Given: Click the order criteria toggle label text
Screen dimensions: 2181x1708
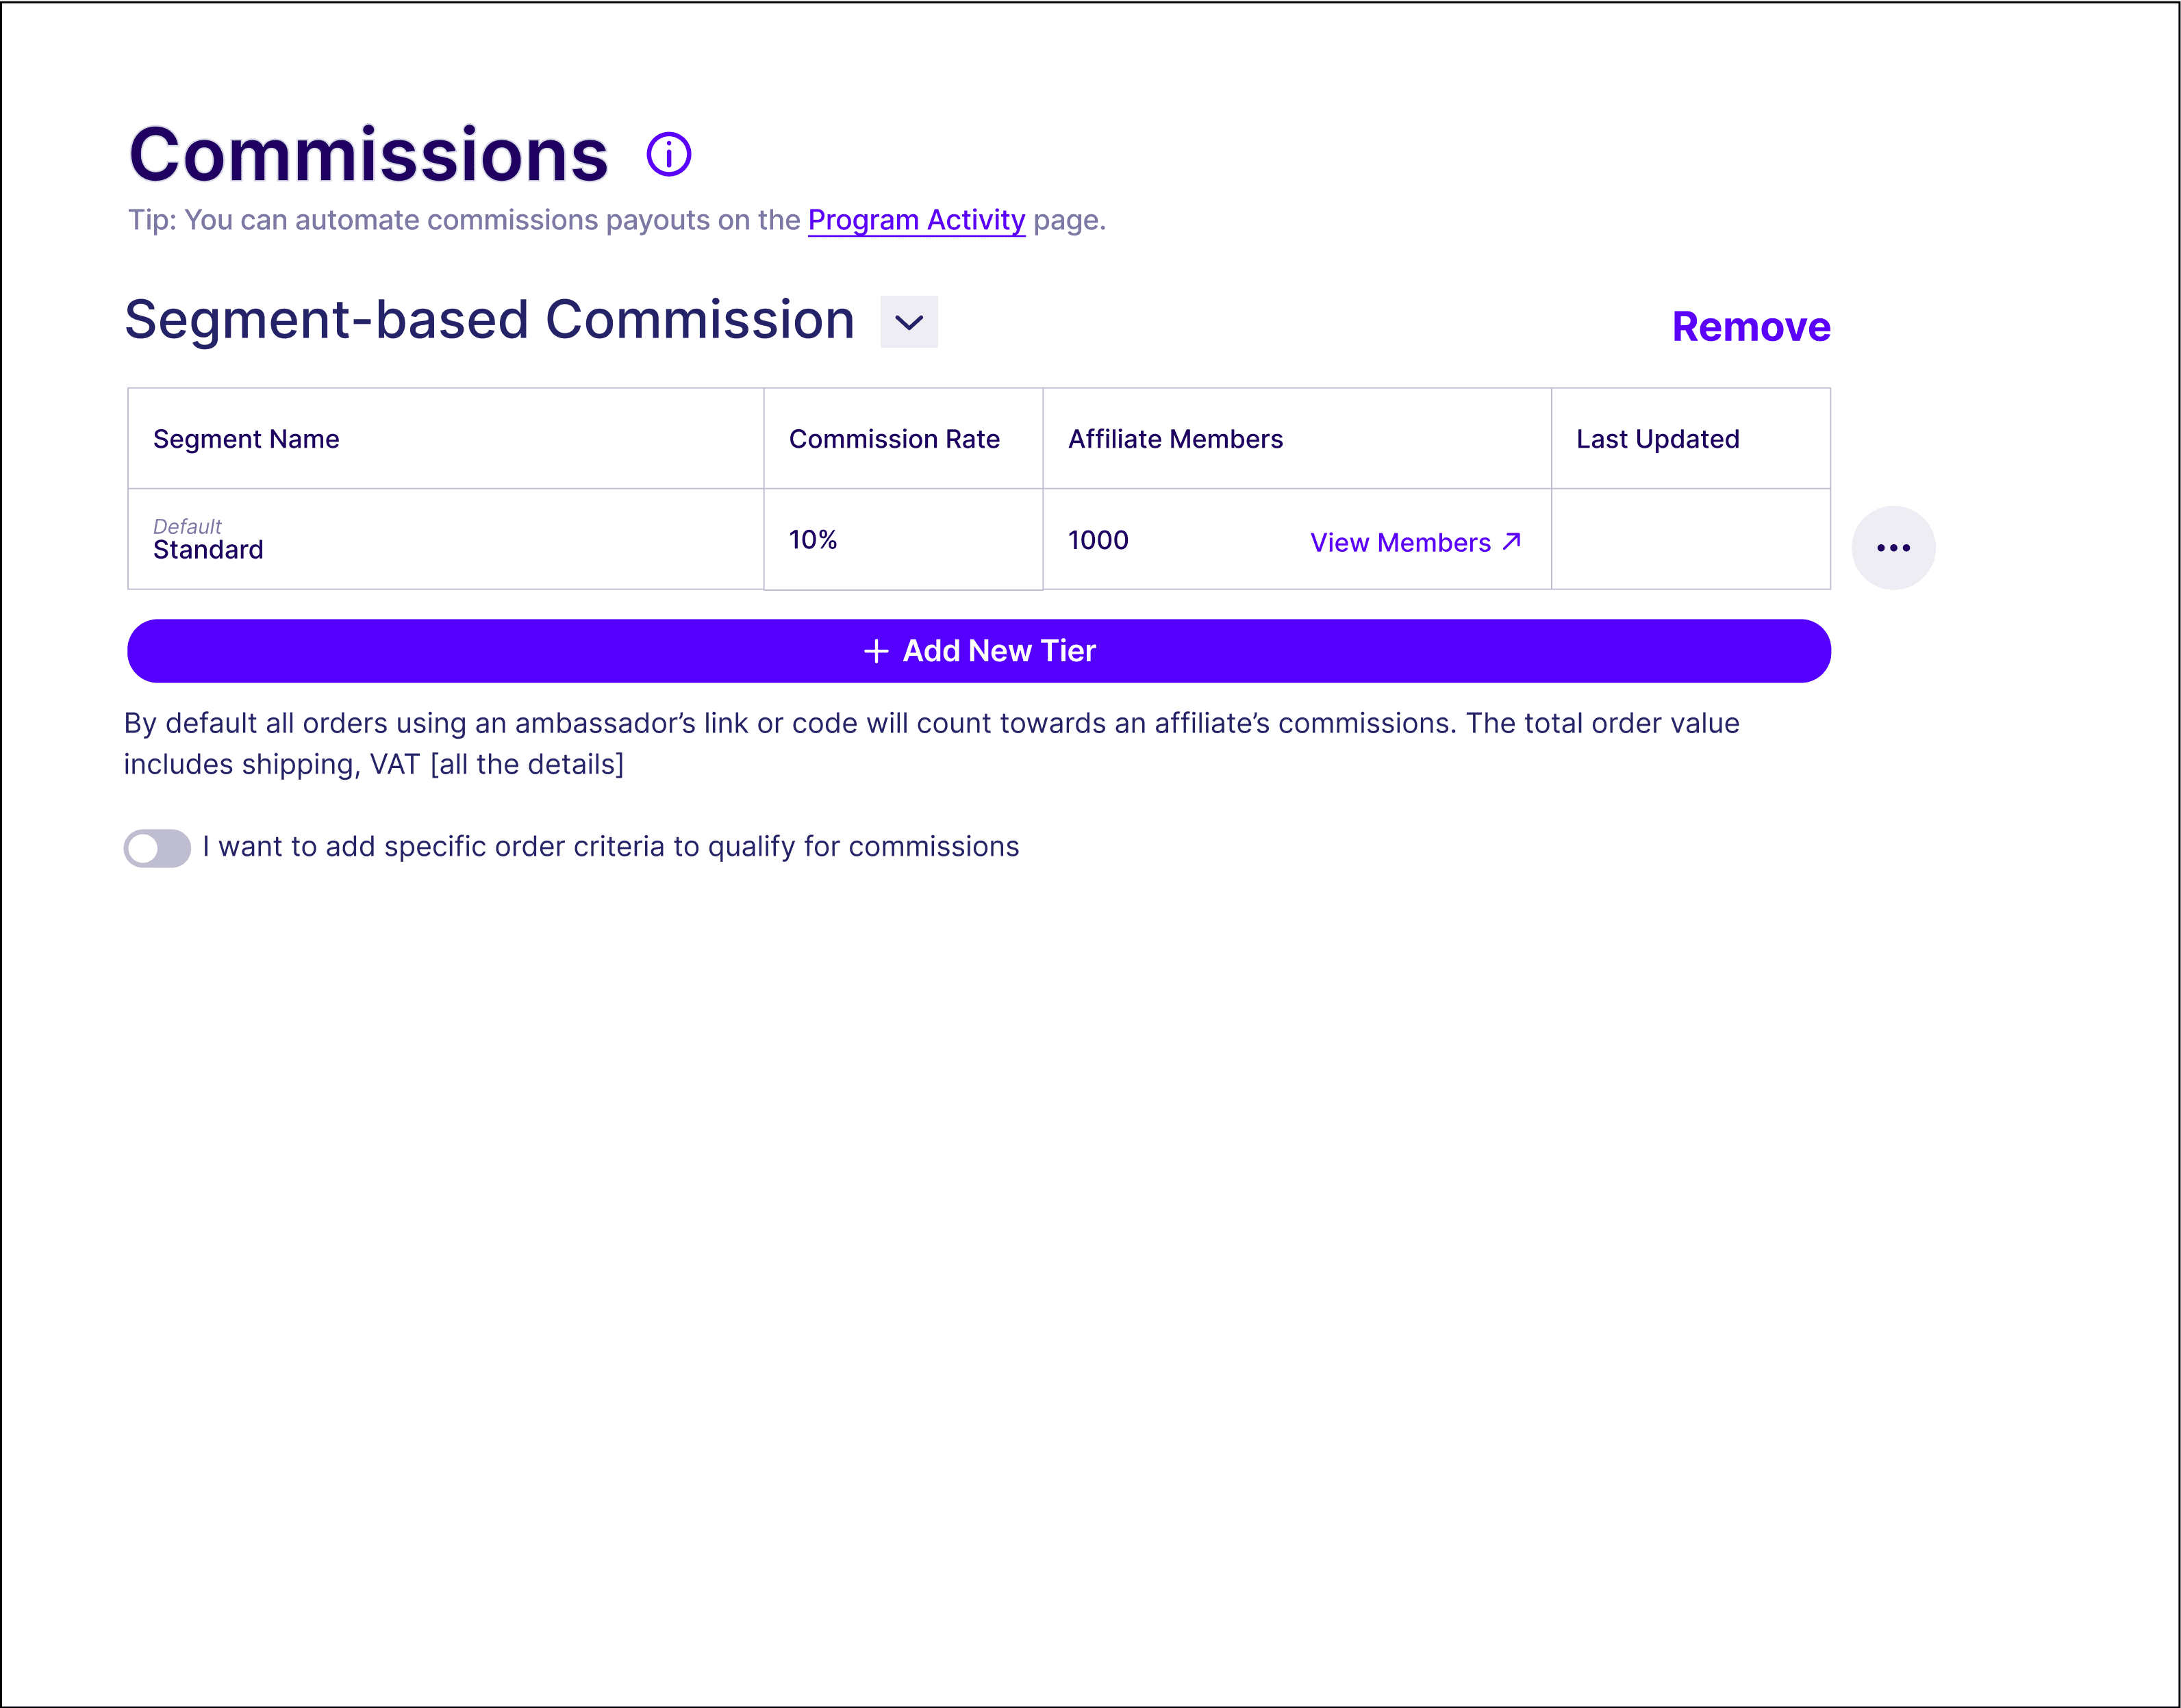Looking at the screenshot, I should (x=610, y=847).
